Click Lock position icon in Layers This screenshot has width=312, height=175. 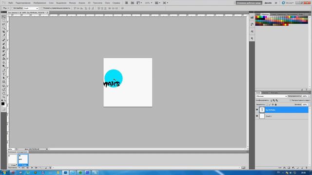(x=273, y=105)
